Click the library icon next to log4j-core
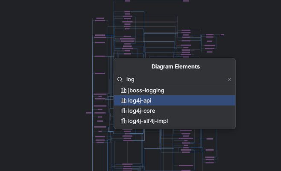Screen dimensions: 281x171 (x=123, y=111)
